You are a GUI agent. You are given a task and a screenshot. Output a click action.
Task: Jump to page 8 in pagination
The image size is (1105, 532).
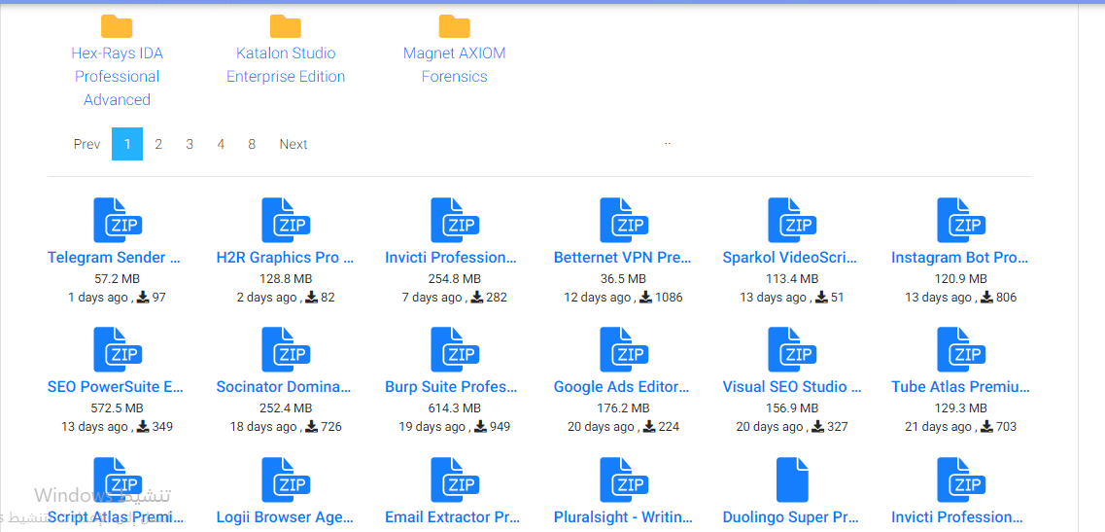[x=252, y=144]
